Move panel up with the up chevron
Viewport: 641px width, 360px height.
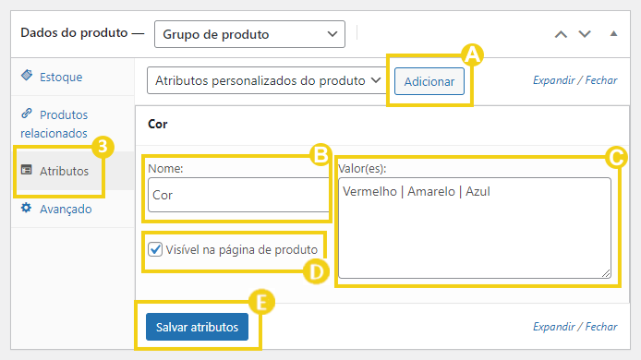coord(561,34)
